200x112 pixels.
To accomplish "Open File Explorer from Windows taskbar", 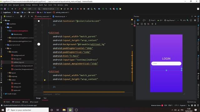I will coord(64,110).
